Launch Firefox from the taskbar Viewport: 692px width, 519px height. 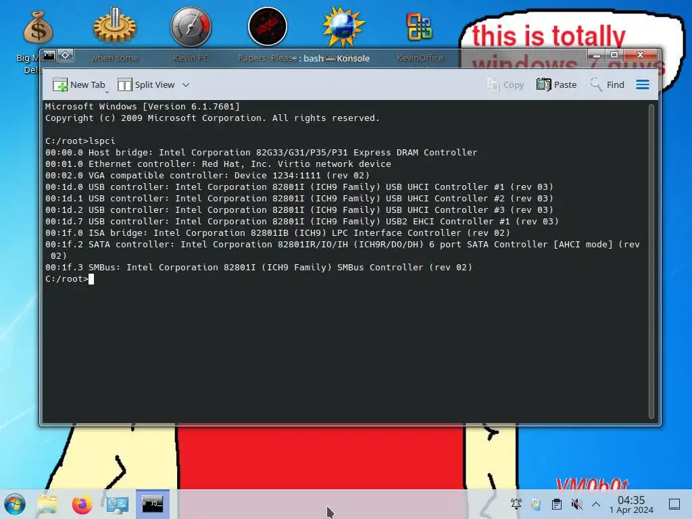(82, 504)
